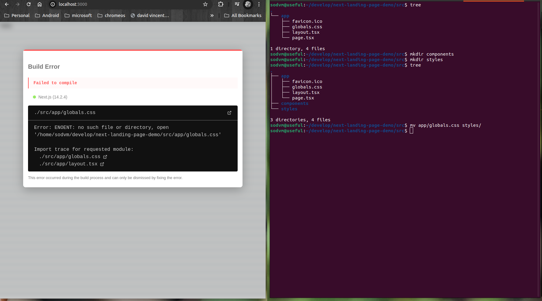The image size is (542, 301).
Task: Focus the terminal at the prompt cursor
Action: (x=411, y=131)
